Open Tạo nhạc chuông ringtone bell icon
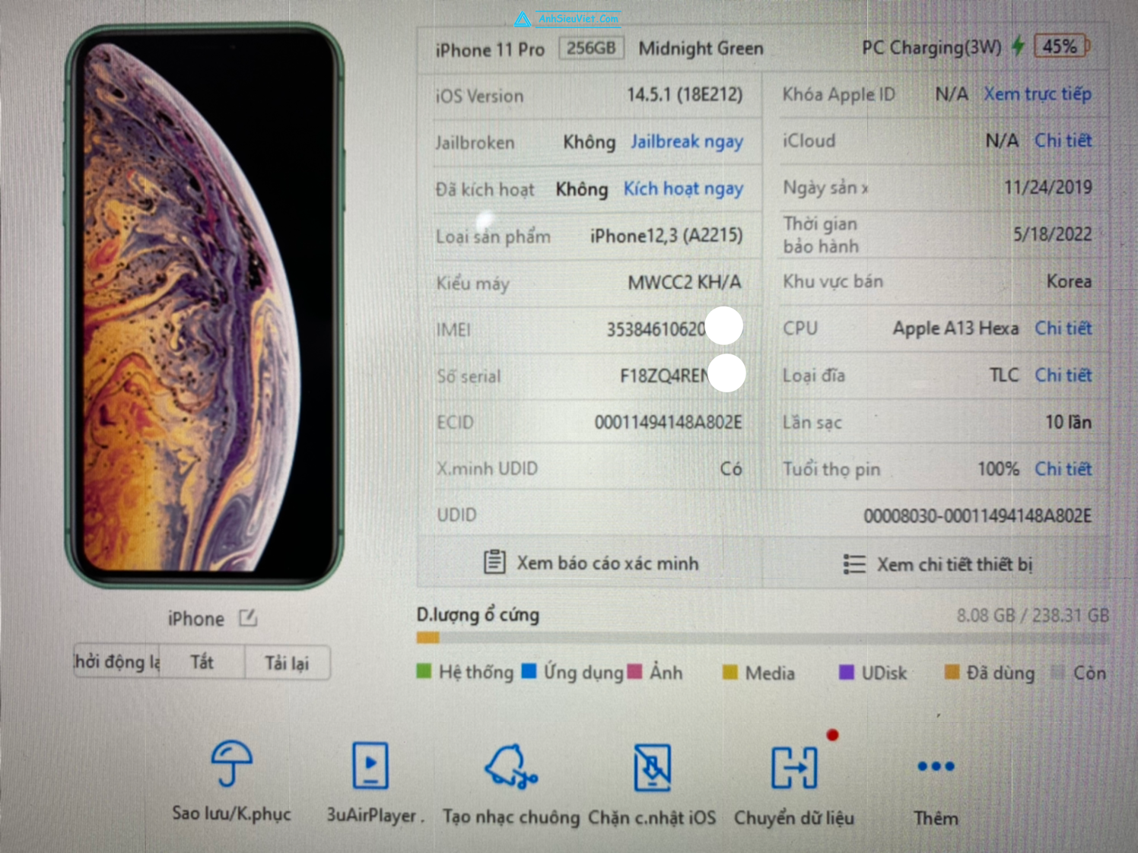 point(511,766)
